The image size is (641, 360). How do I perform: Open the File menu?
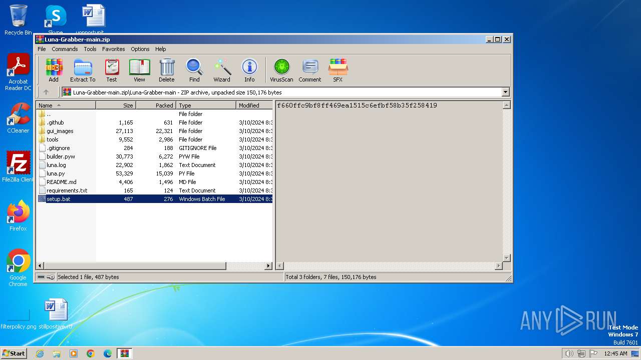42,49
